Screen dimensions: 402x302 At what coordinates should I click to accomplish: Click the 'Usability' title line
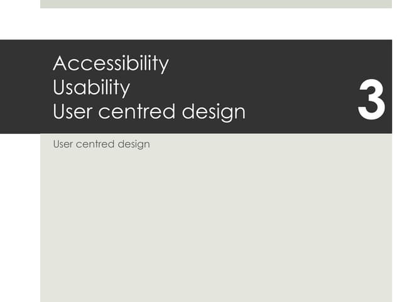(92, 87)
